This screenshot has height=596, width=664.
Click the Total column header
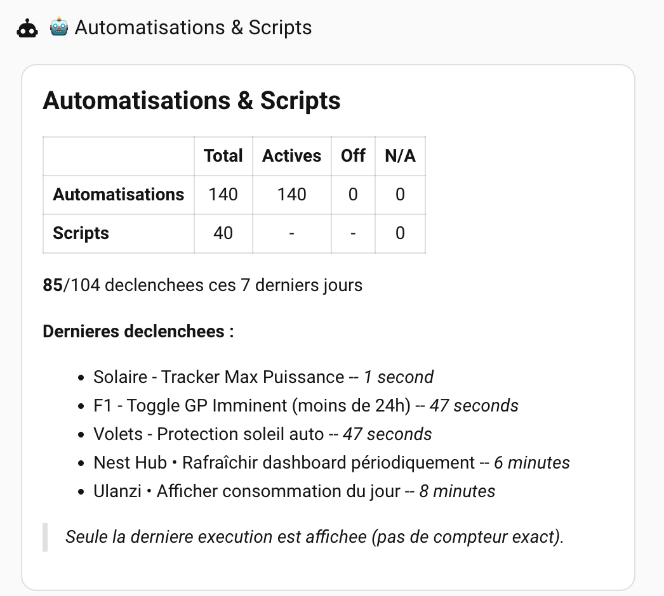click(x=223, y=155)
